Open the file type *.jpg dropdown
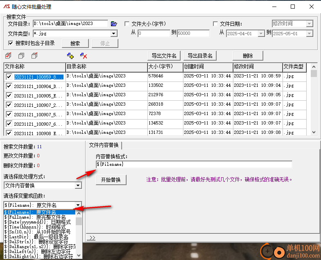 click(114, 34)
